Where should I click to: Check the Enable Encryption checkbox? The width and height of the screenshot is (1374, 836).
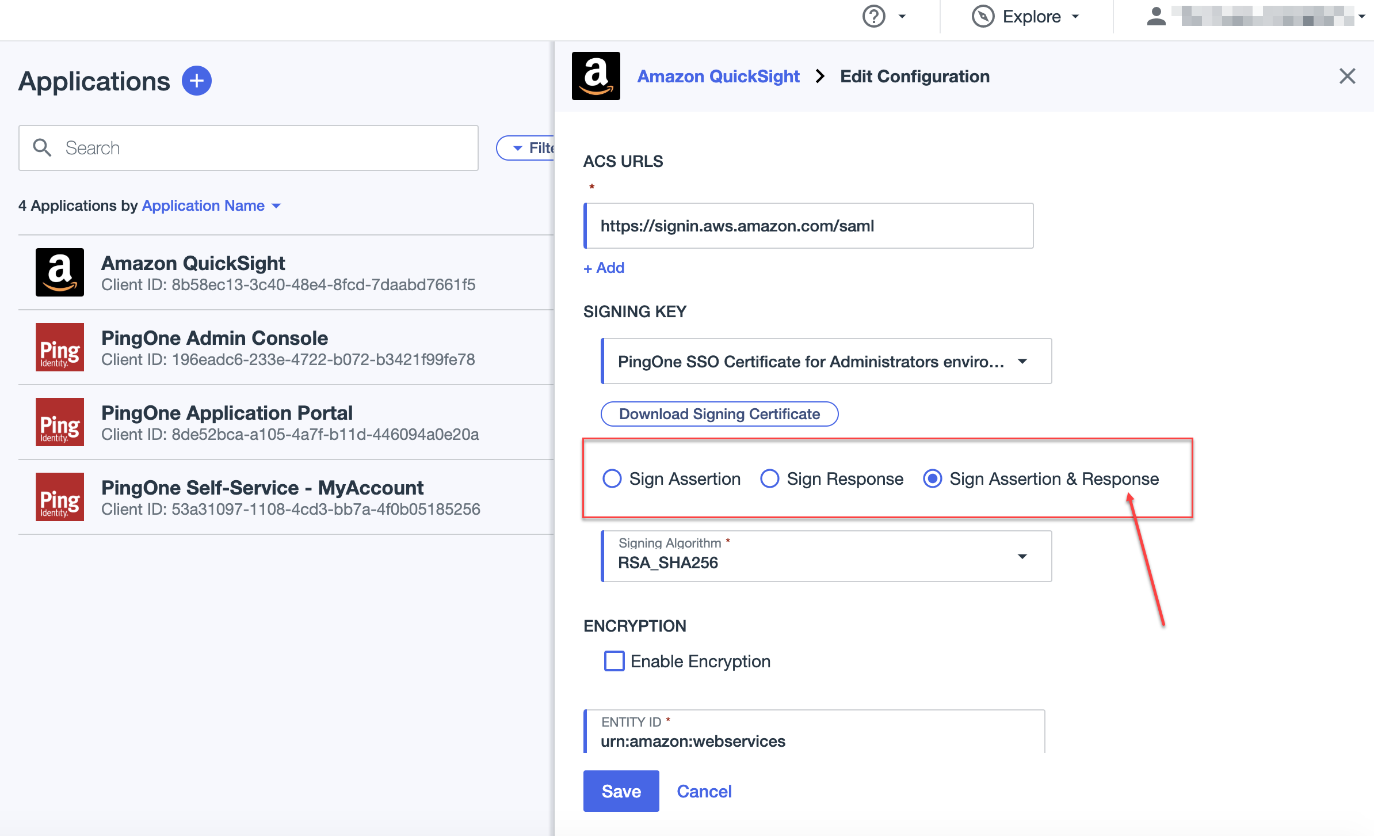(x=614, y=661)
